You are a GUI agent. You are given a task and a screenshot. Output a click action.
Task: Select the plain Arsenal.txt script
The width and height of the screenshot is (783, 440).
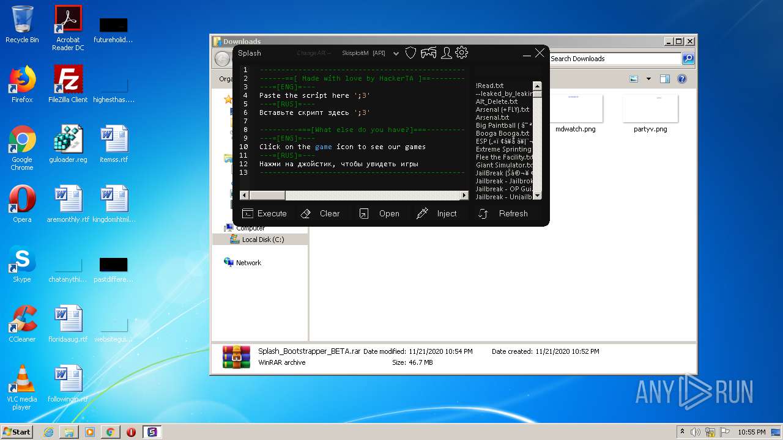[492, 117]
